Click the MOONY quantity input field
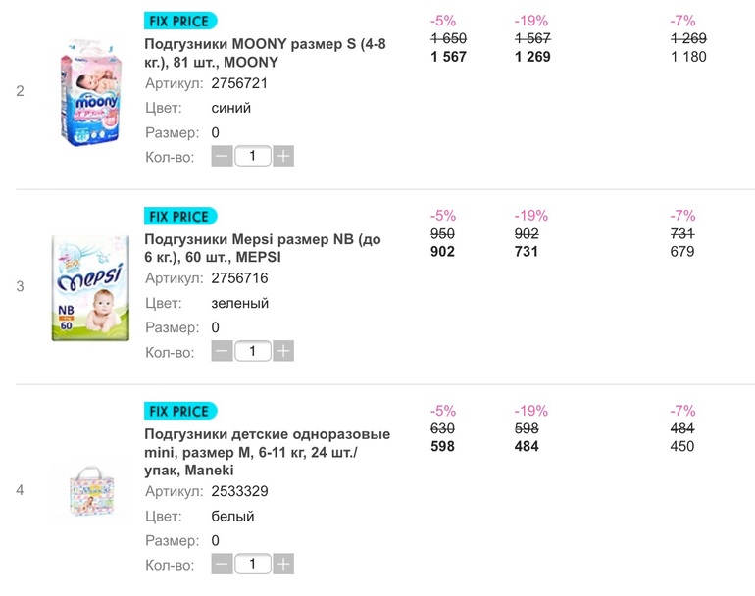The width and height of the screenshot is (755, 596). click(x=253, y=156)
